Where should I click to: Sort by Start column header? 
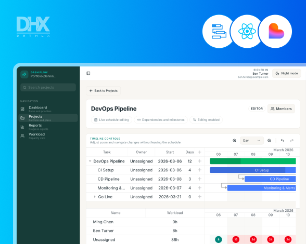pyautogui.click(x=170, y=152)
